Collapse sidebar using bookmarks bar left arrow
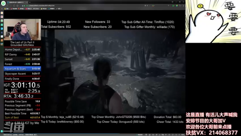Screen dimensions: 241x136 pos(2,9)
